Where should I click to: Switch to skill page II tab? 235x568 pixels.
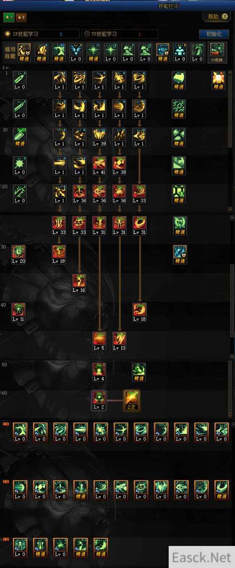(x=21, y=17)
